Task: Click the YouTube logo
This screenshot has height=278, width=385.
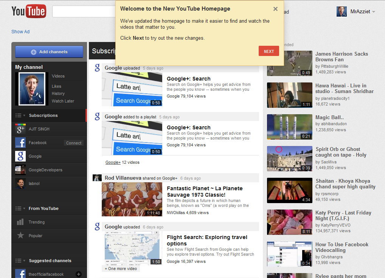Action: pos(29,11)
